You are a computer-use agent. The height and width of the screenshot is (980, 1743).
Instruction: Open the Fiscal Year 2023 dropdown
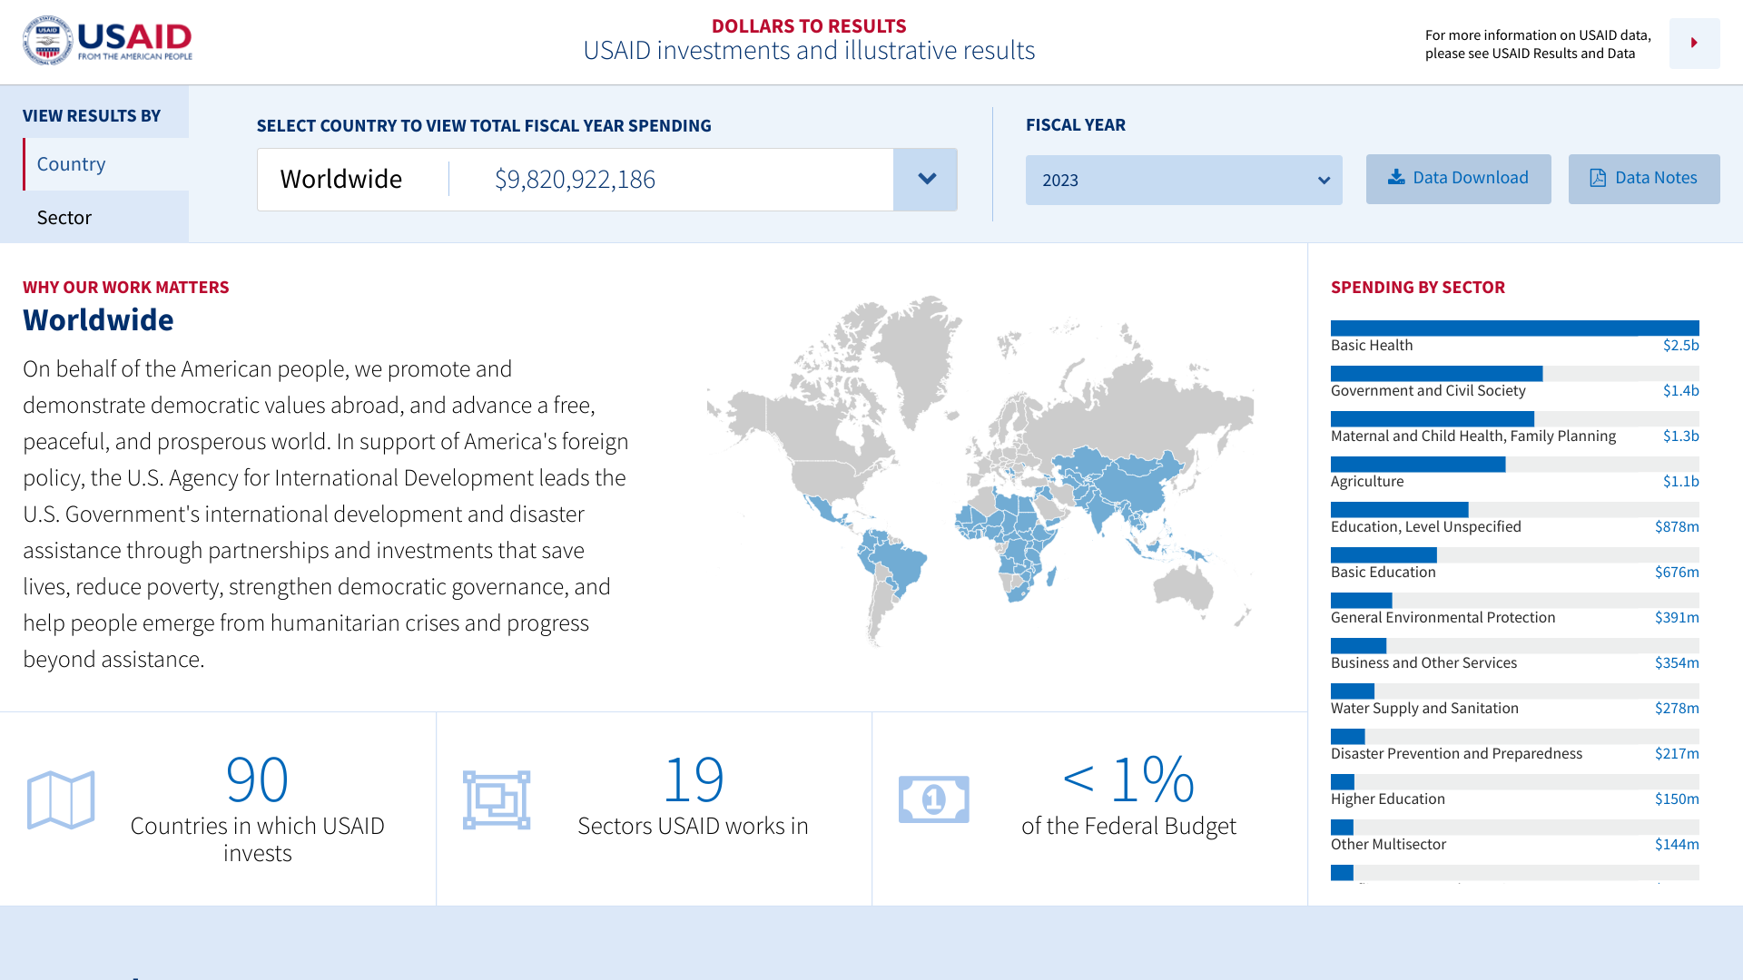(x=1183, y=180)
